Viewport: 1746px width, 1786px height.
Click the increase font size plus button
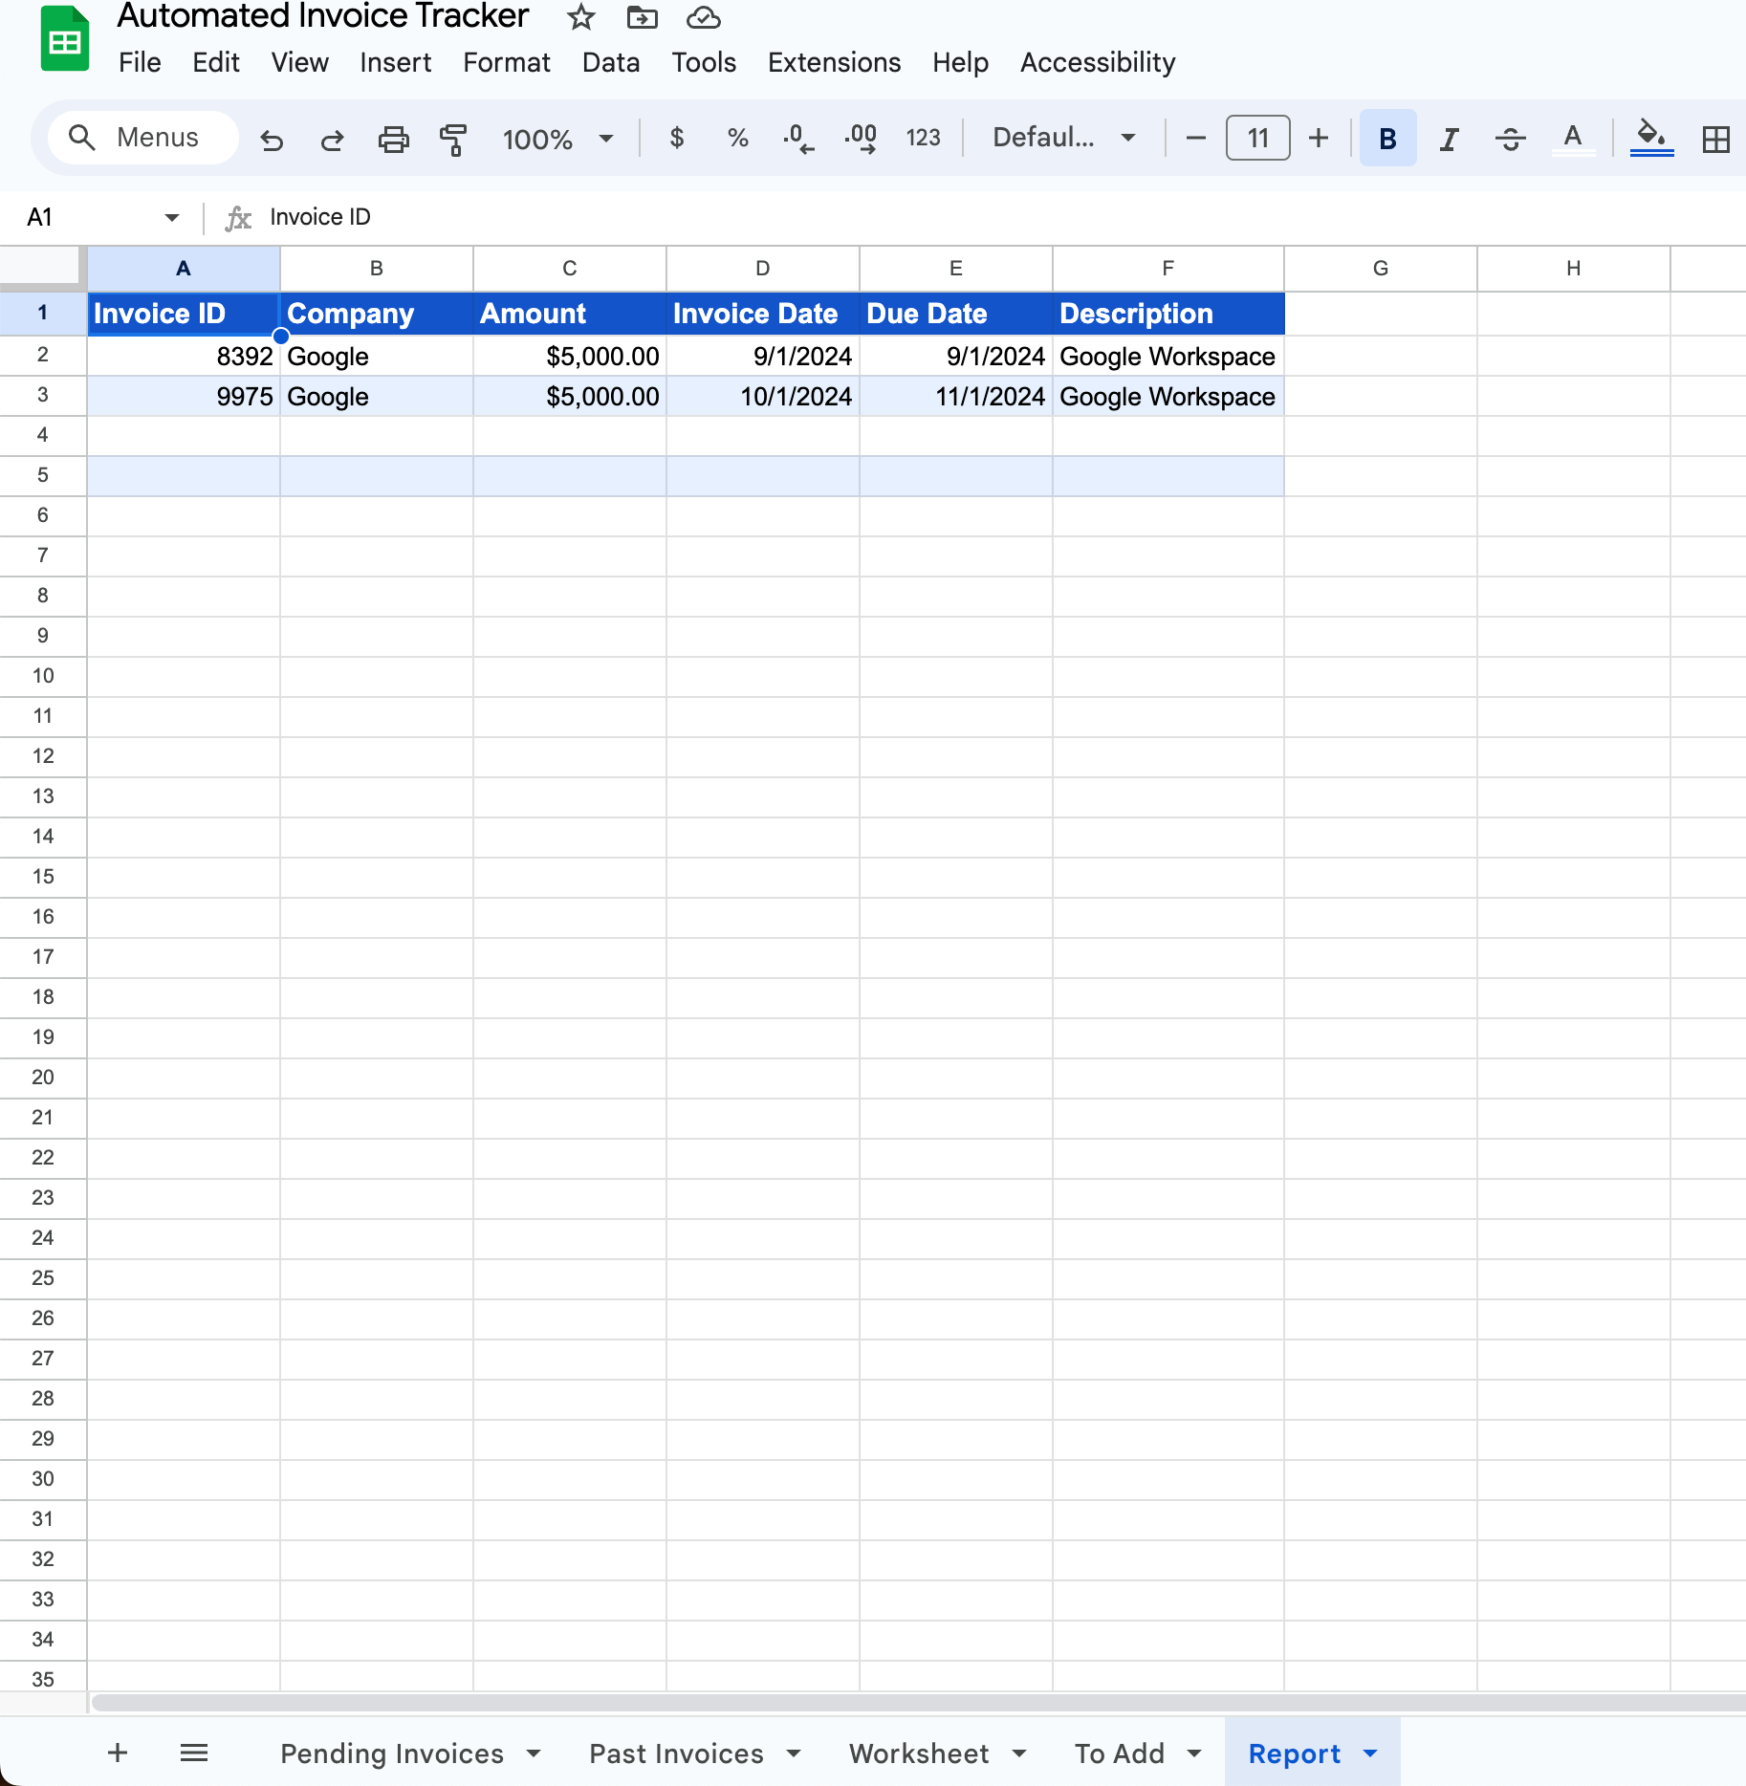1319,138
